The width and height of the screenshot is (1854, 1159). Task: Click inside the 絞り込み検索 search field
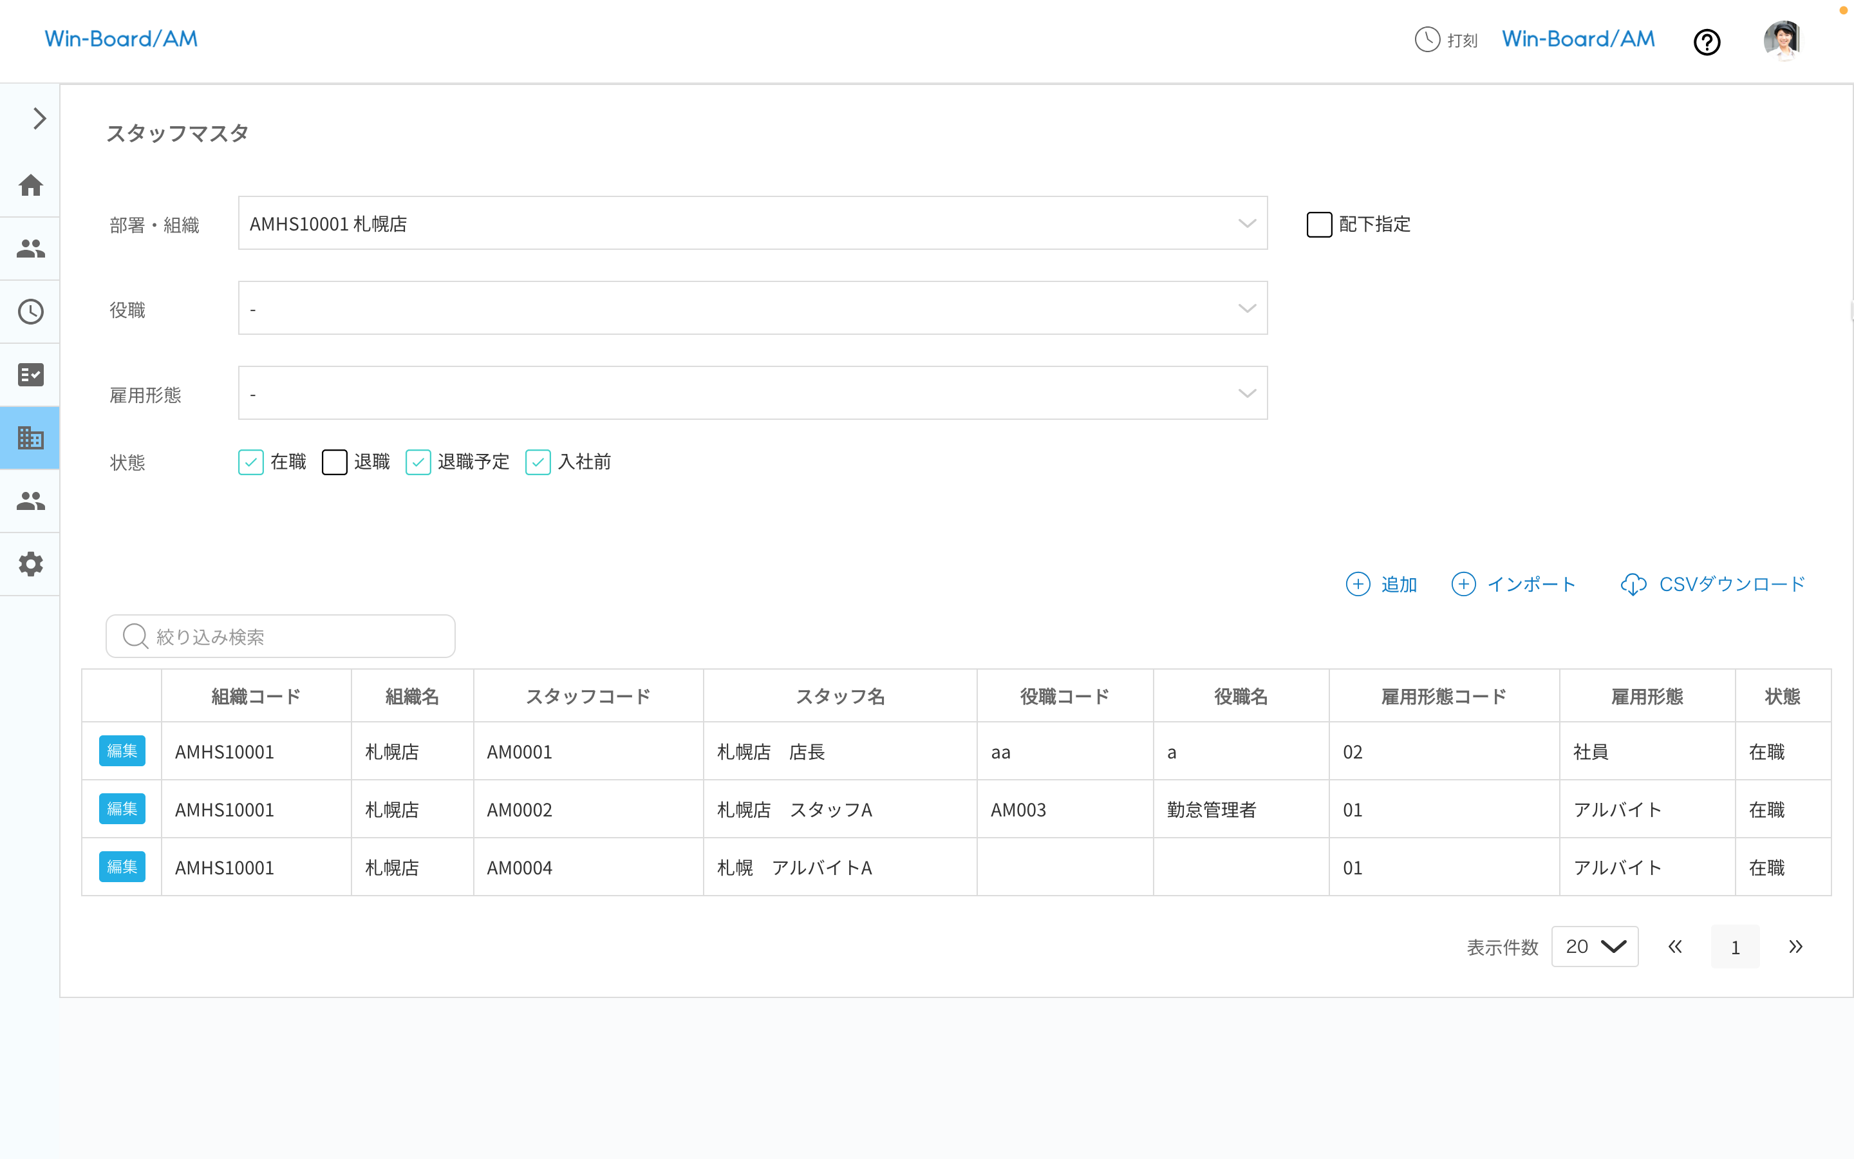[279, 636]
